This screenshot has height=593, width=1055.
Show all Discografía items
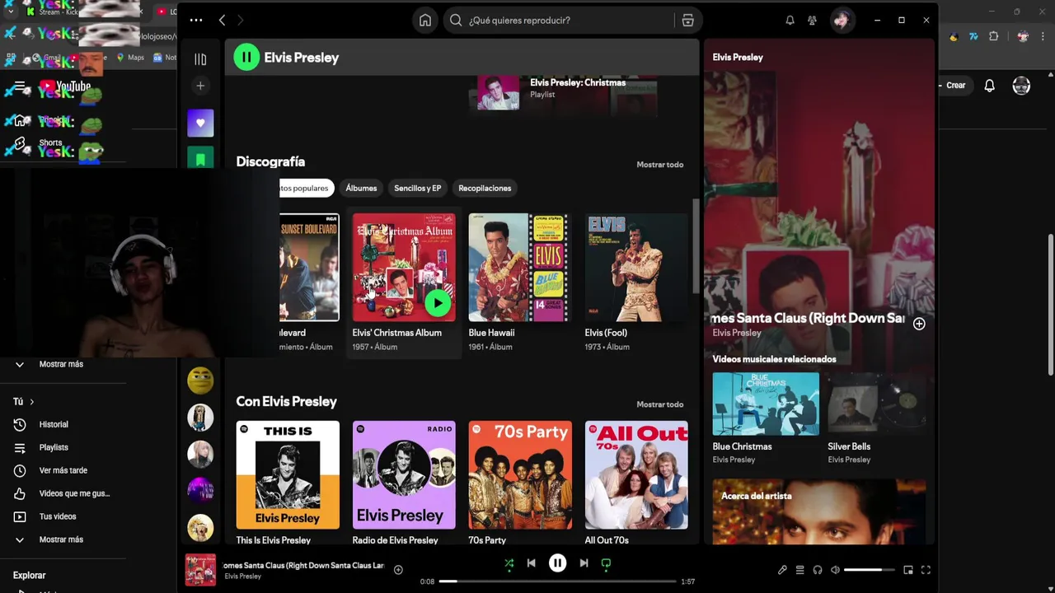click(x=659, y=165)
